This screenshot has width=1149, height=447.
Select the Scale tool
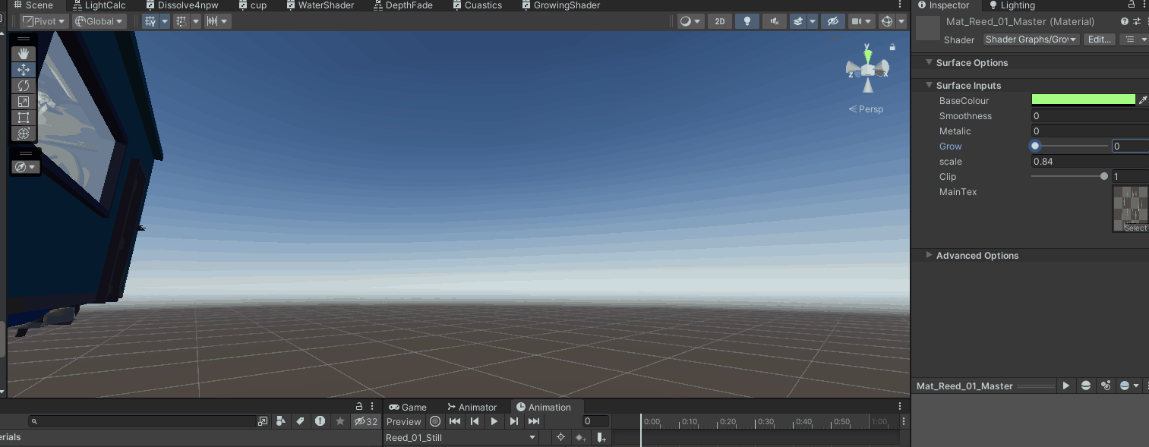pos(24,102)
